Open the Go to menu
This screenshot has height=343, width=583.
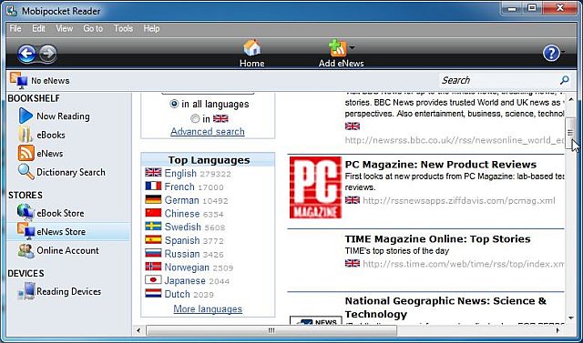93,28
